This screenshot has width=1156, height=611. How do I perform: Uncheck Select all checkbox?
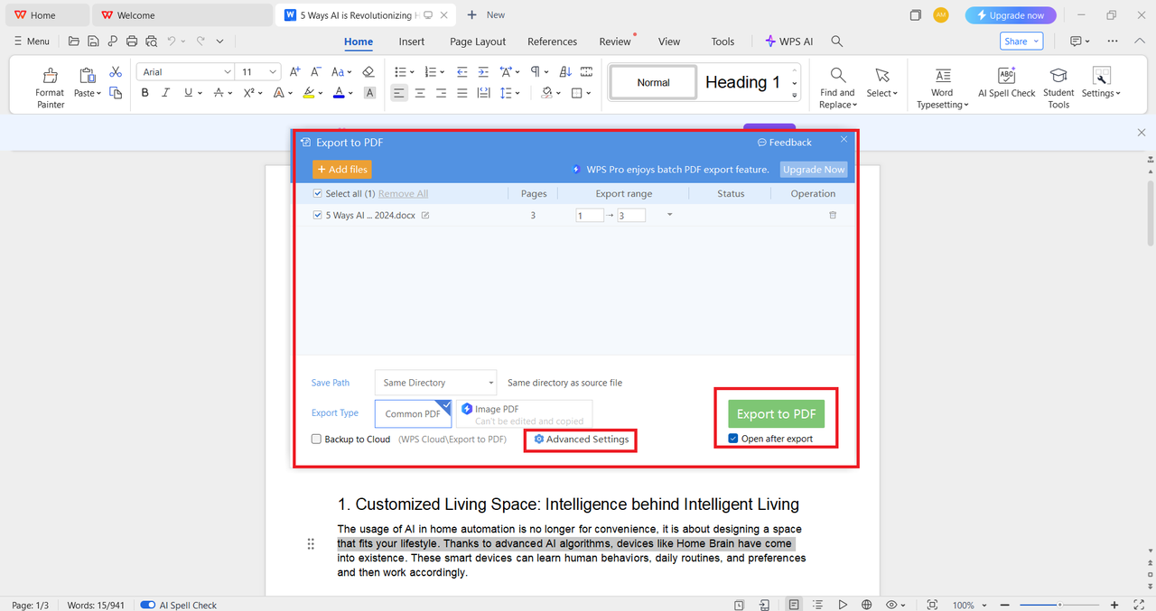click(317, 194)
